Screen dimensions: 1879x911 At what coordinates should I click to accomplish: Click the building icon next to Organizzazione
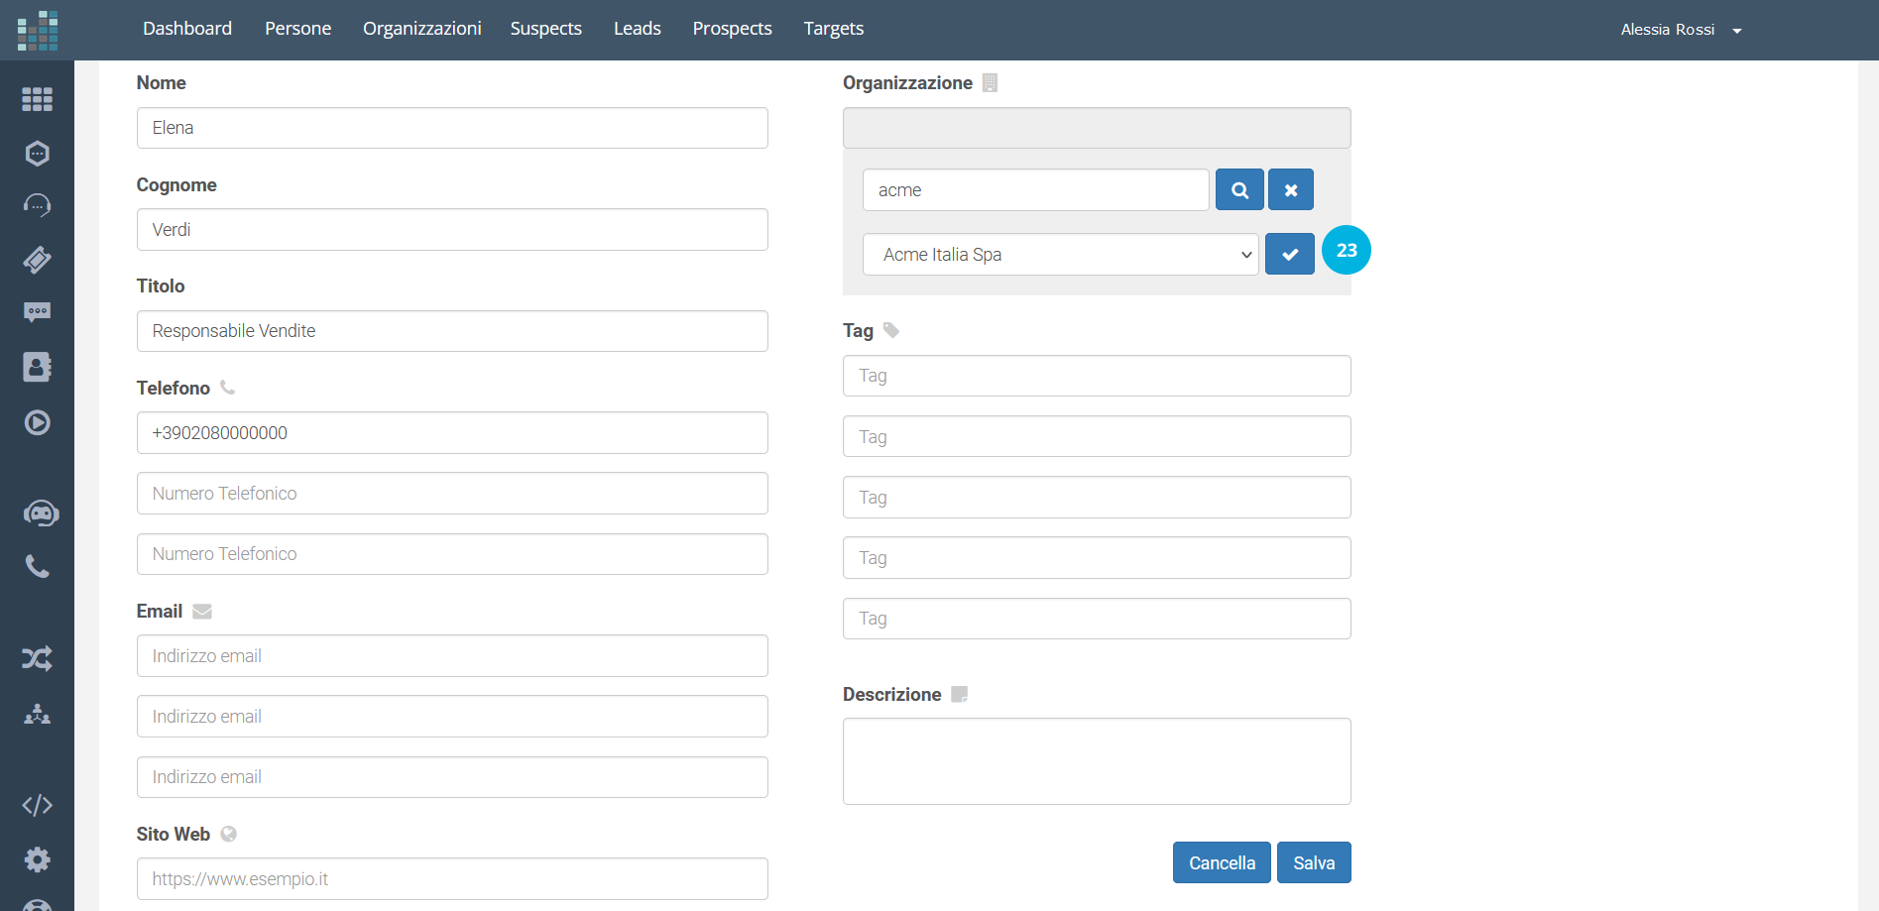[x=990, y=82]
